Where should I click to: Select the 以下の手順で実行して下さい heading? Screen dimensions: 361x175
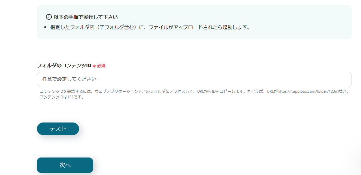tap(86, 17)
